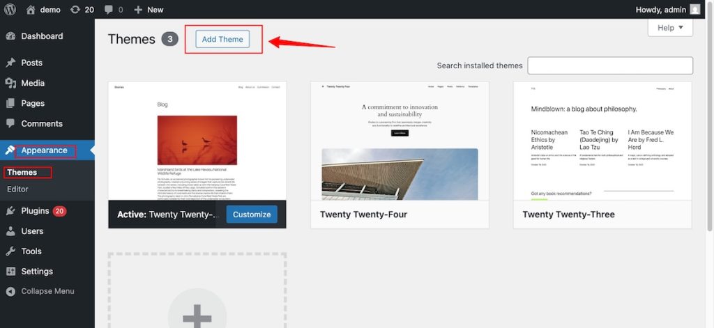Click the demo site name link
The width and height of the screenshot is (714, 328).
[x=50, y=10]
